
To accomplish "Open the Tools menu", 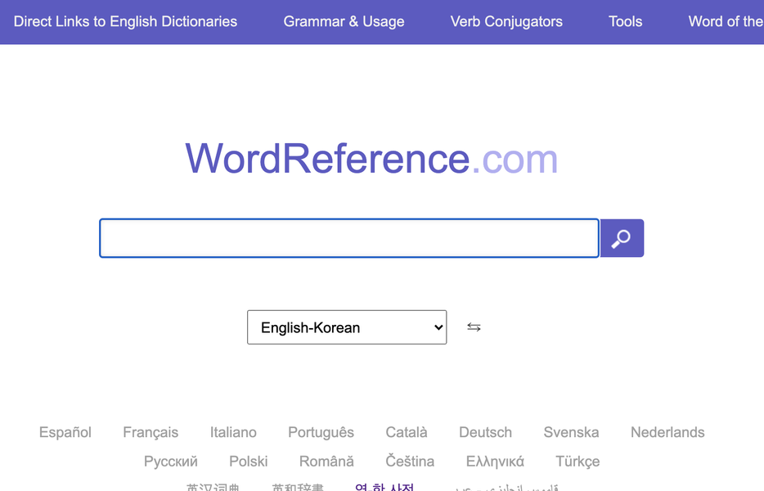I will tap(625, 21).
